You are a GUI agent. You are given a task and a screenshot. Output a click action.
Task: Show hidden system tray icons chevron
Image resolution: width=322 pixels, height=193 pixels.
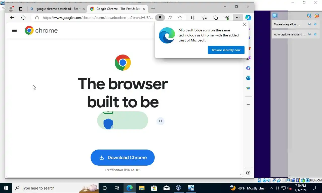(x=271, y=188)
